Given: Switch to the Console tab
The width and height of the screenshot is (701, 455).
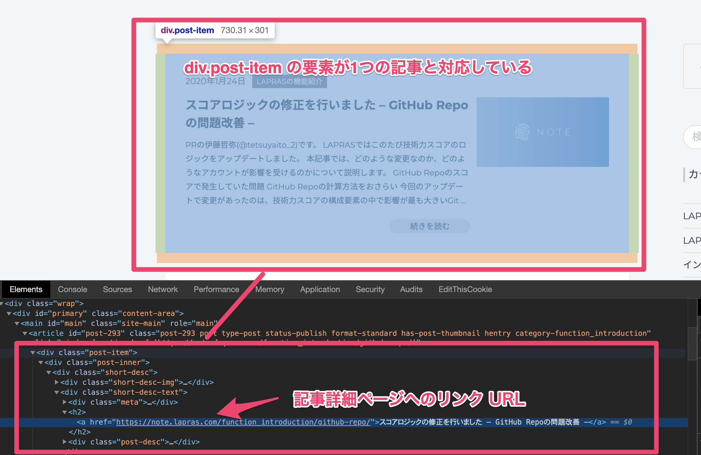Looking at the screenshot, I should tap(72, 289).
